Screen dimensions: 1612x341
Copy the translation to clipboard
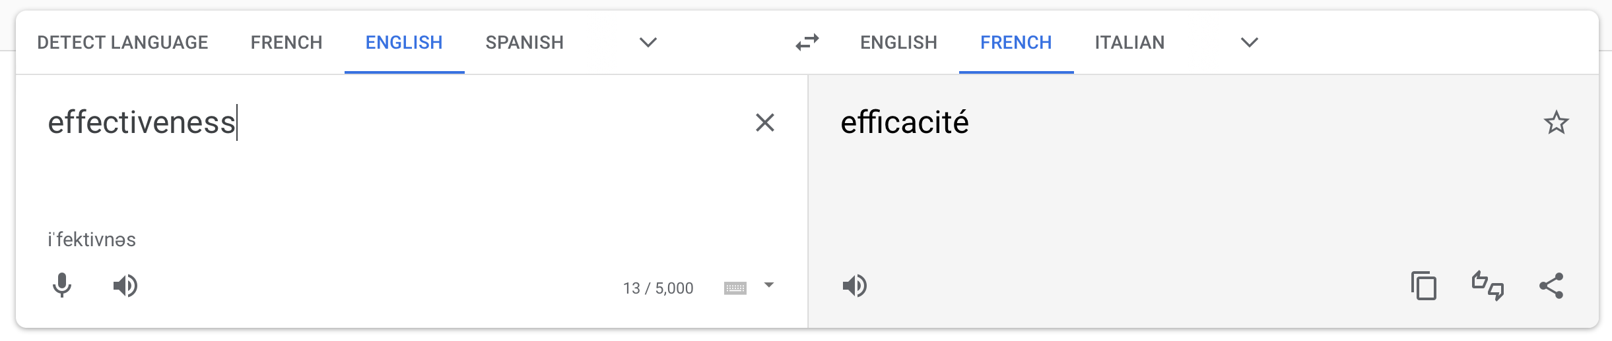tap(1423, 286)
